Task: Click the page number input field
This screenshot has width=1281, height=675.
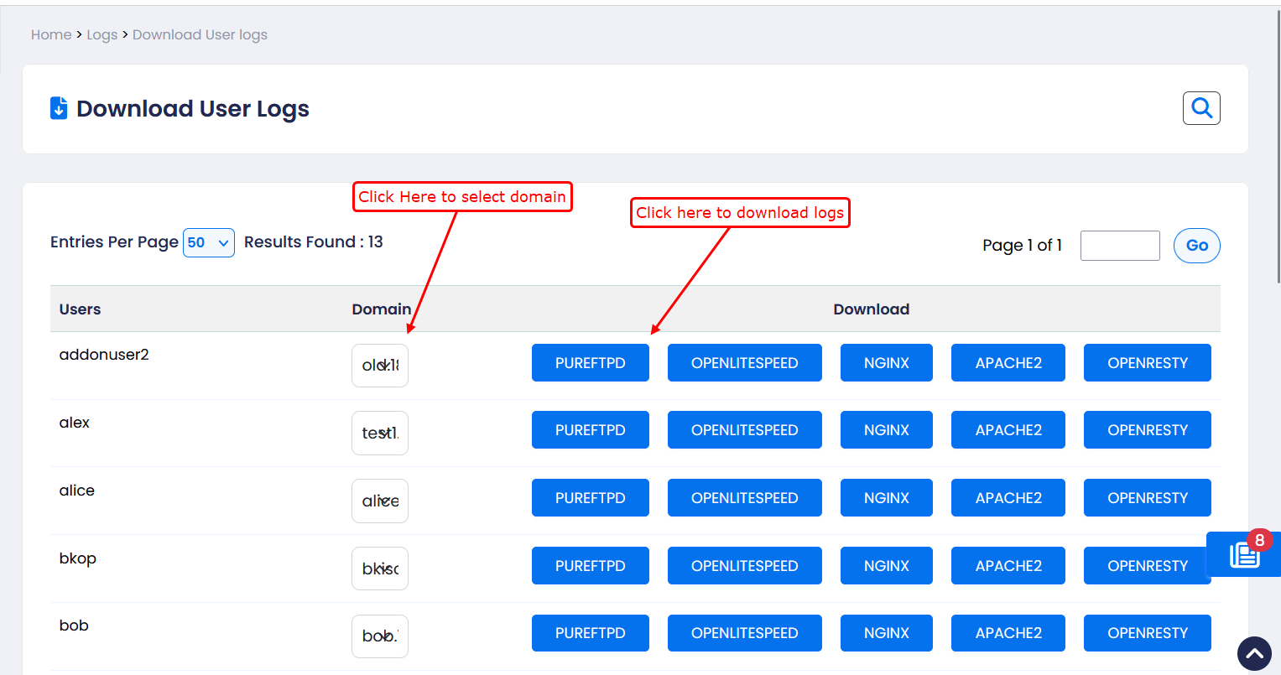Action: [x=1120, y=246]
